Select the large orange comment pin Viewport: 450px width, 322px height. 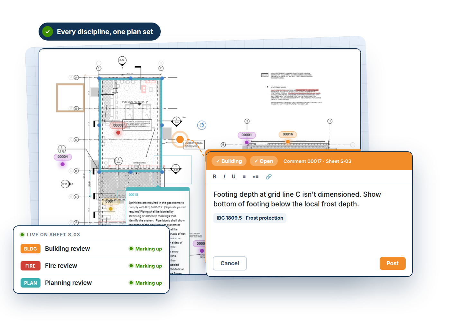180,139
